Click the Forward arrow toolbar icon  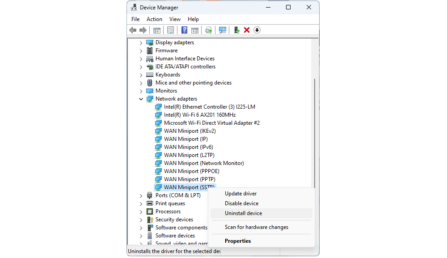click(x=143, y=30)
